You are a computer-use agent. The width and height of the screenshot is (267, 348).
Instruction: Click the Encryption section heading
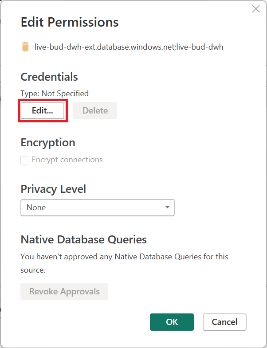click(x=48, y=143)
